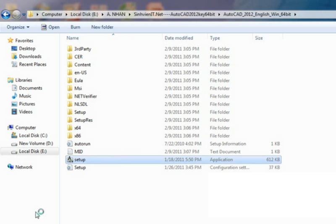
Task: Select the Eula folder icon
Action: tap(70, 80)
